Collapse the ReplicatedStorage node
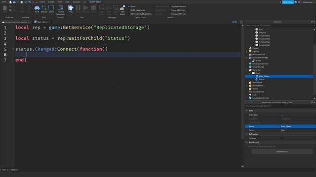 246,58
